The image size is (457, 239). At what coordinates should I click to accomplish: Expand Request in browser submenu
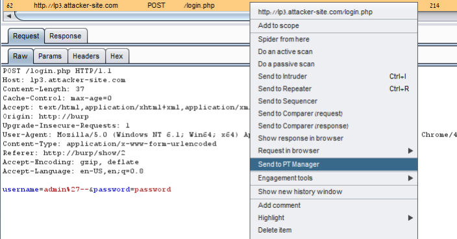tap(334, 151)
